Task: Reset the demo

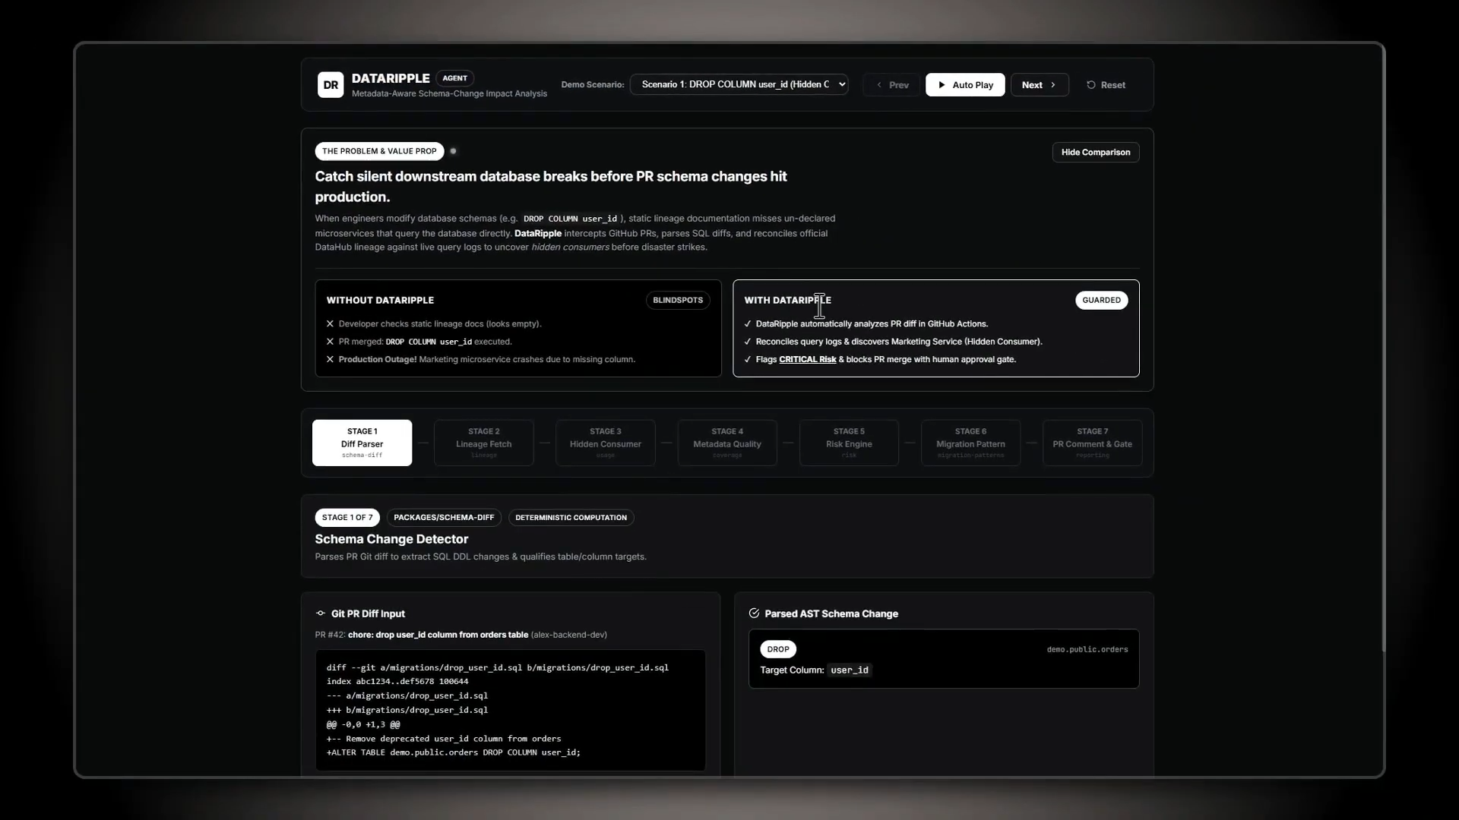Action: point(1106,85)
